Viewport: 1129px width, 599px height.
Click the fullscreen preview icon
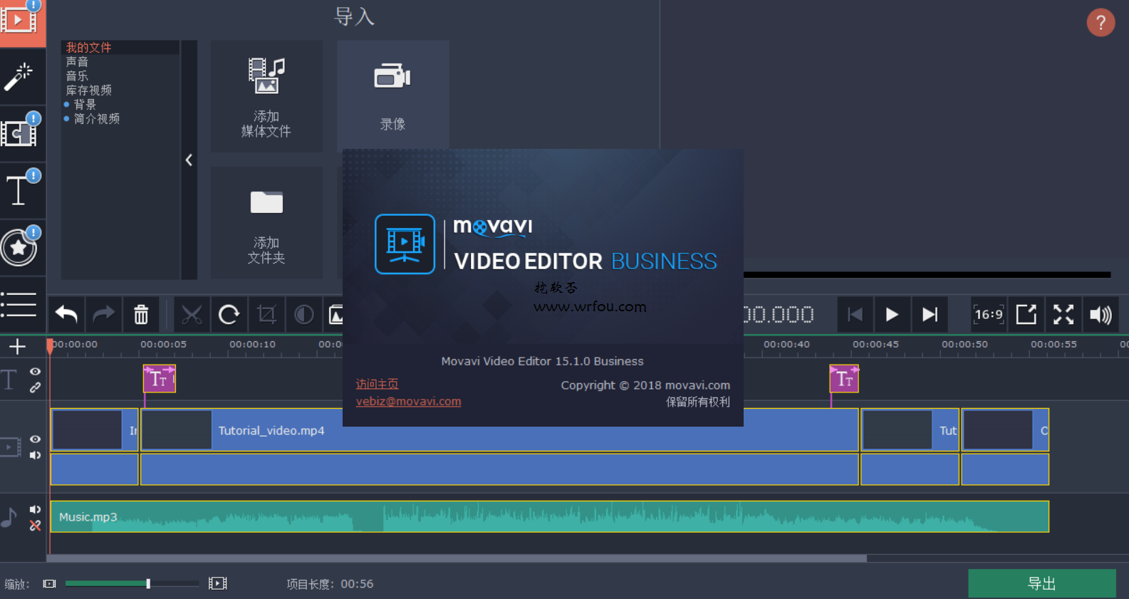click(1063, 314)
